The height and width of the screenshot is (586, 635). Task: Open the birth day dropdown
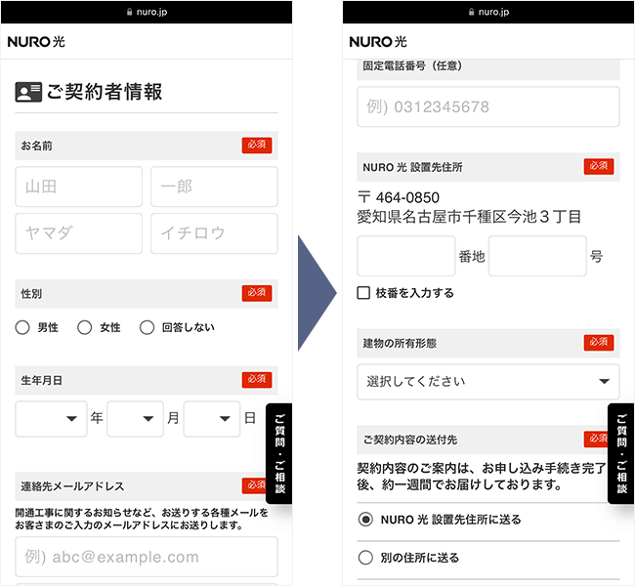(212, 419)
